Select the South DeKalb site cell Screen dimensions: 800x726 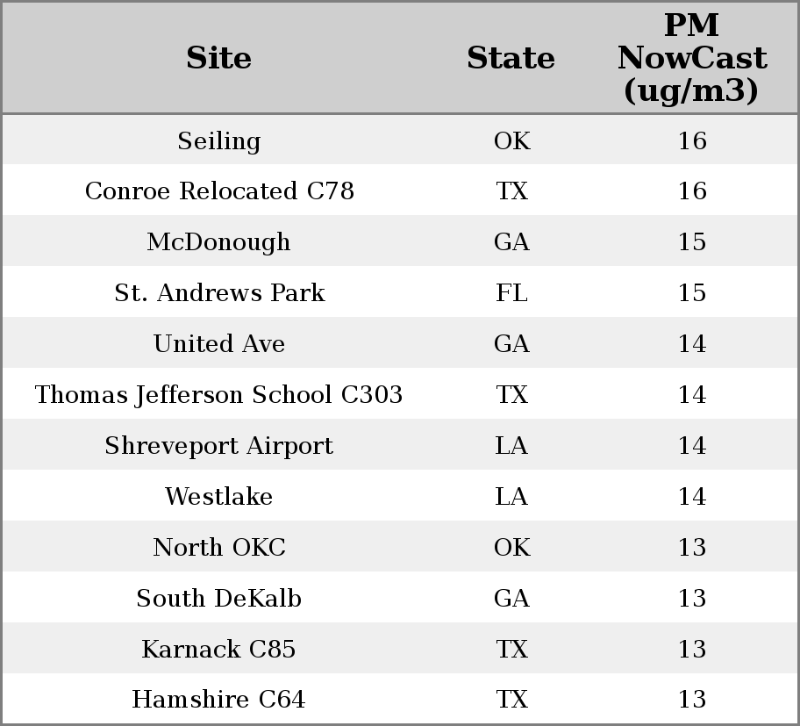tap(219, 599)
